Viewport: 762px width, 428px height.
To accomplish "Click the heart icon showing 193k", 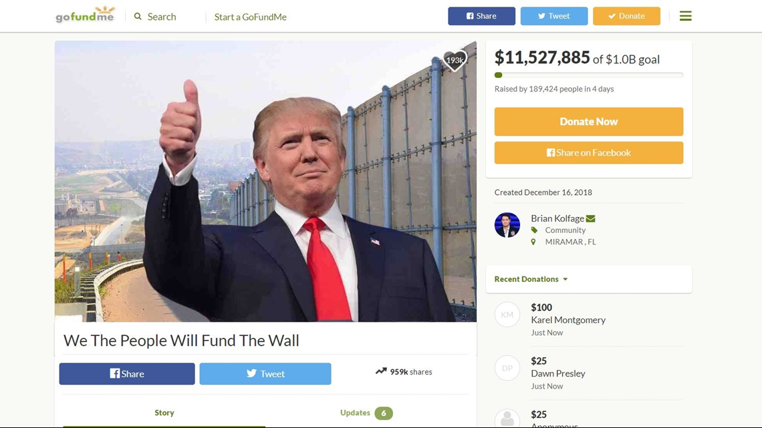I will (455, 61).
